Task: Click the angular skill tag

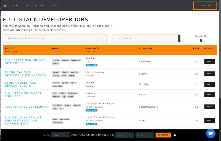Action: point(56,97)
